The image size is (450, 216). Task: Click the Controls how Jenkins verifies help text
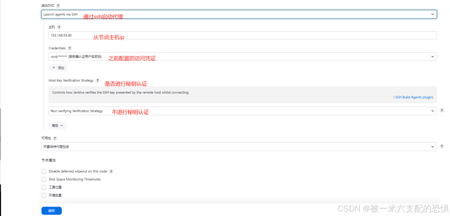[x=121, y=92]
